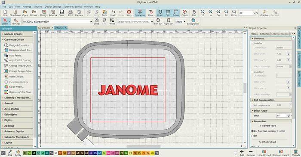Image resolution: width=301 pixels, height=157 pixels.
Task: Open the Stitch Player icon
Action: 184,13
